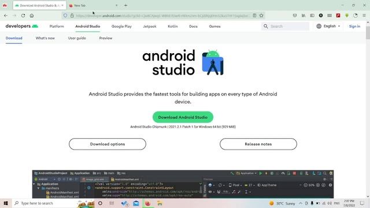This screenshot has height=208, width=370.
Task: Switch to the What's new sub-tab
Action: 45,38
